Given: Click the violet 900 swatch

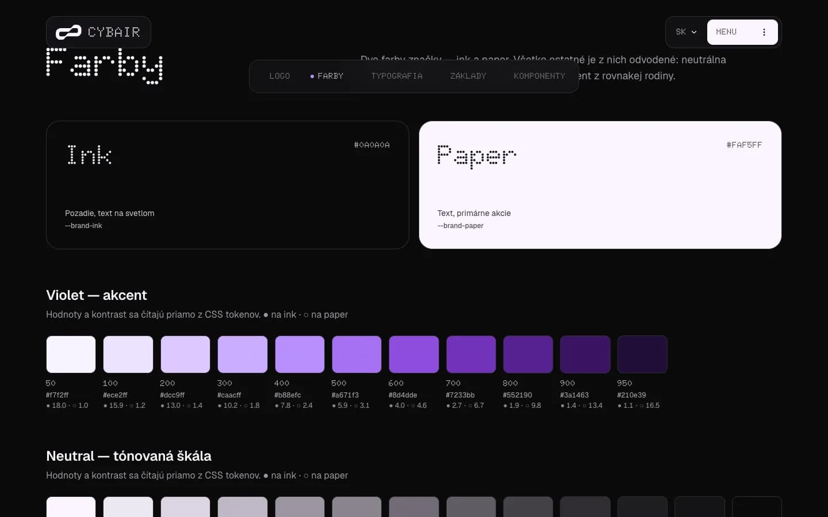Looking at the screenshot, I should [x=585, y=354].
